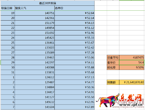145x110 pixels.
Task: Select the price cell ￥55.33
Action: click(75, 38)
